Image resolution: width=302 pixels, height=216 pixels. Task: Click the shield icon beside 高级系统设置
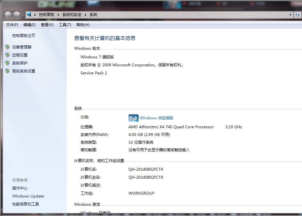click(7, 71)
